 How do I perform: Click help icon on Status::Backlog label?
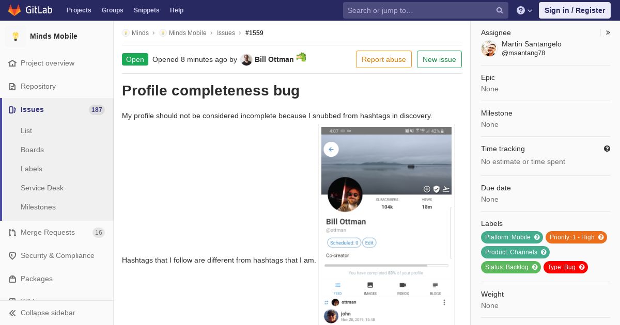(535, 267)
